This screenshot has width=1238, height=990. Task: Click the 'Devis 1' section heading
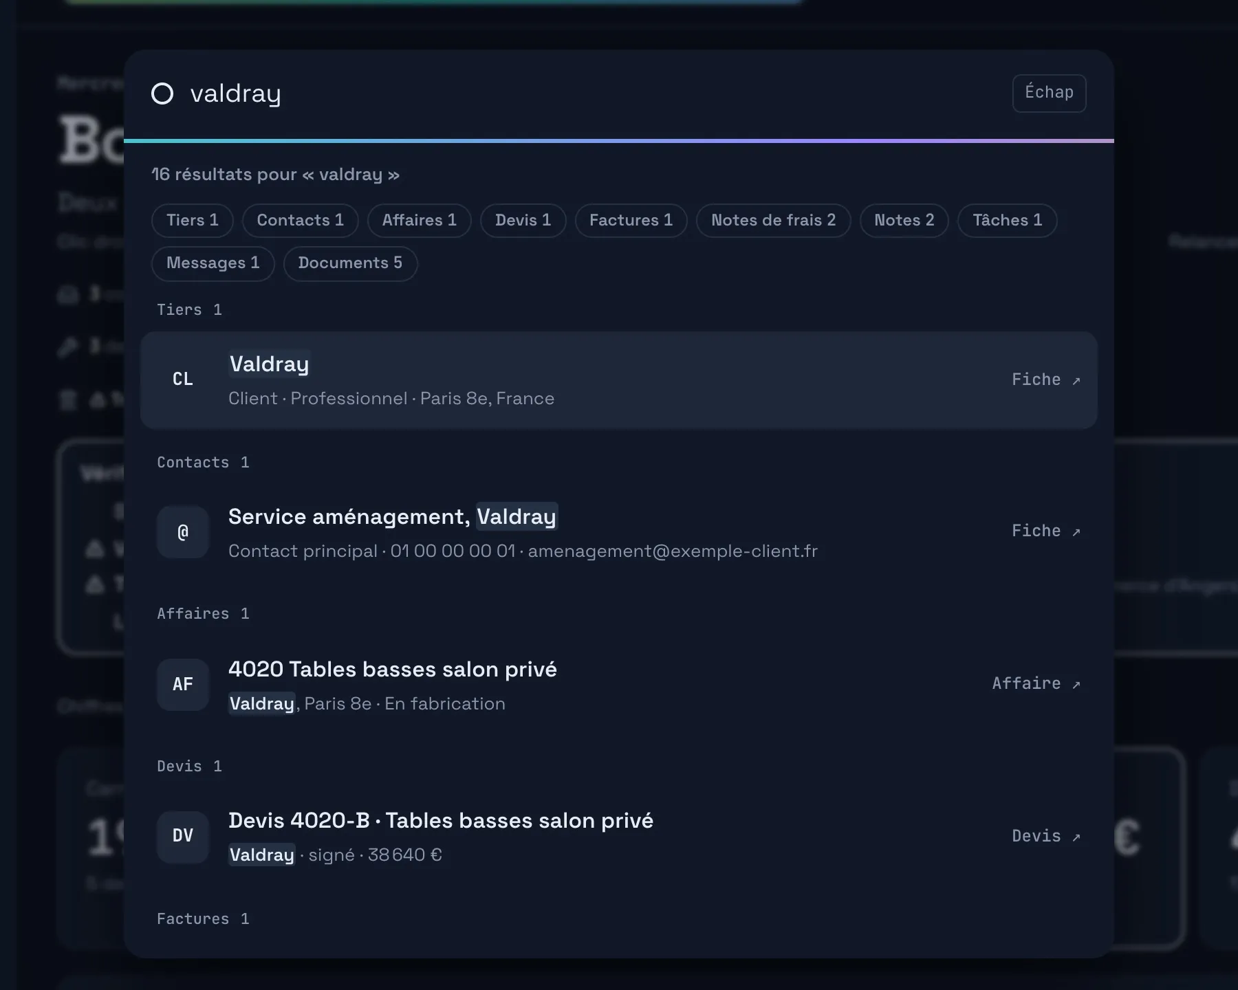189,767
